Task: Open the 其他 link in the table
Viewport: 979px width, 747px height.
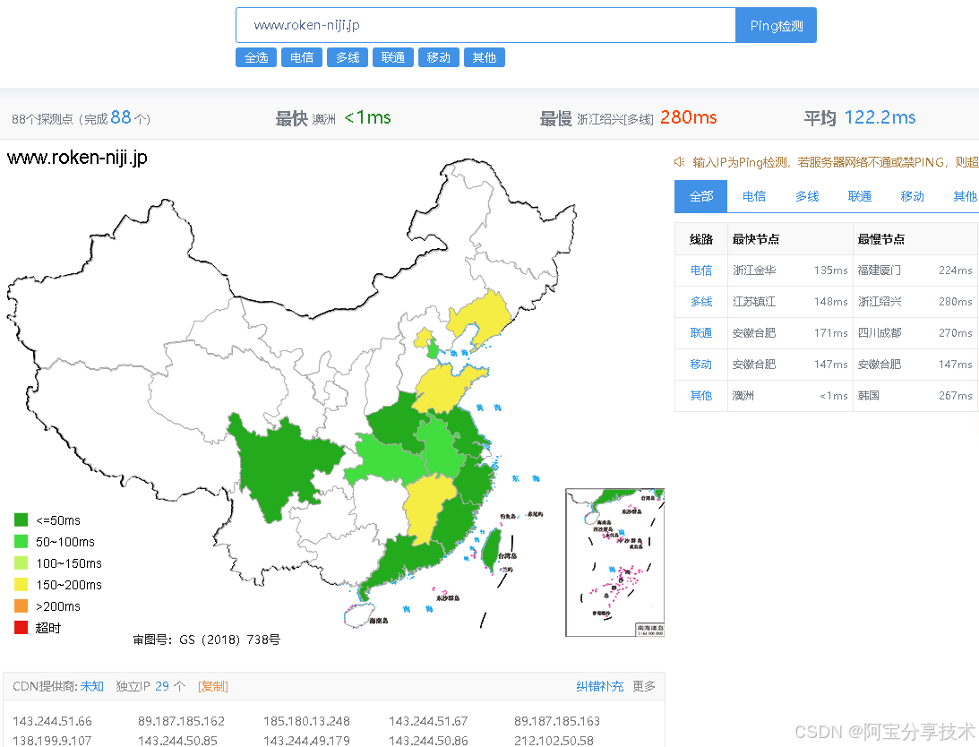Action: pyautogui.click(x=701, y=395)
